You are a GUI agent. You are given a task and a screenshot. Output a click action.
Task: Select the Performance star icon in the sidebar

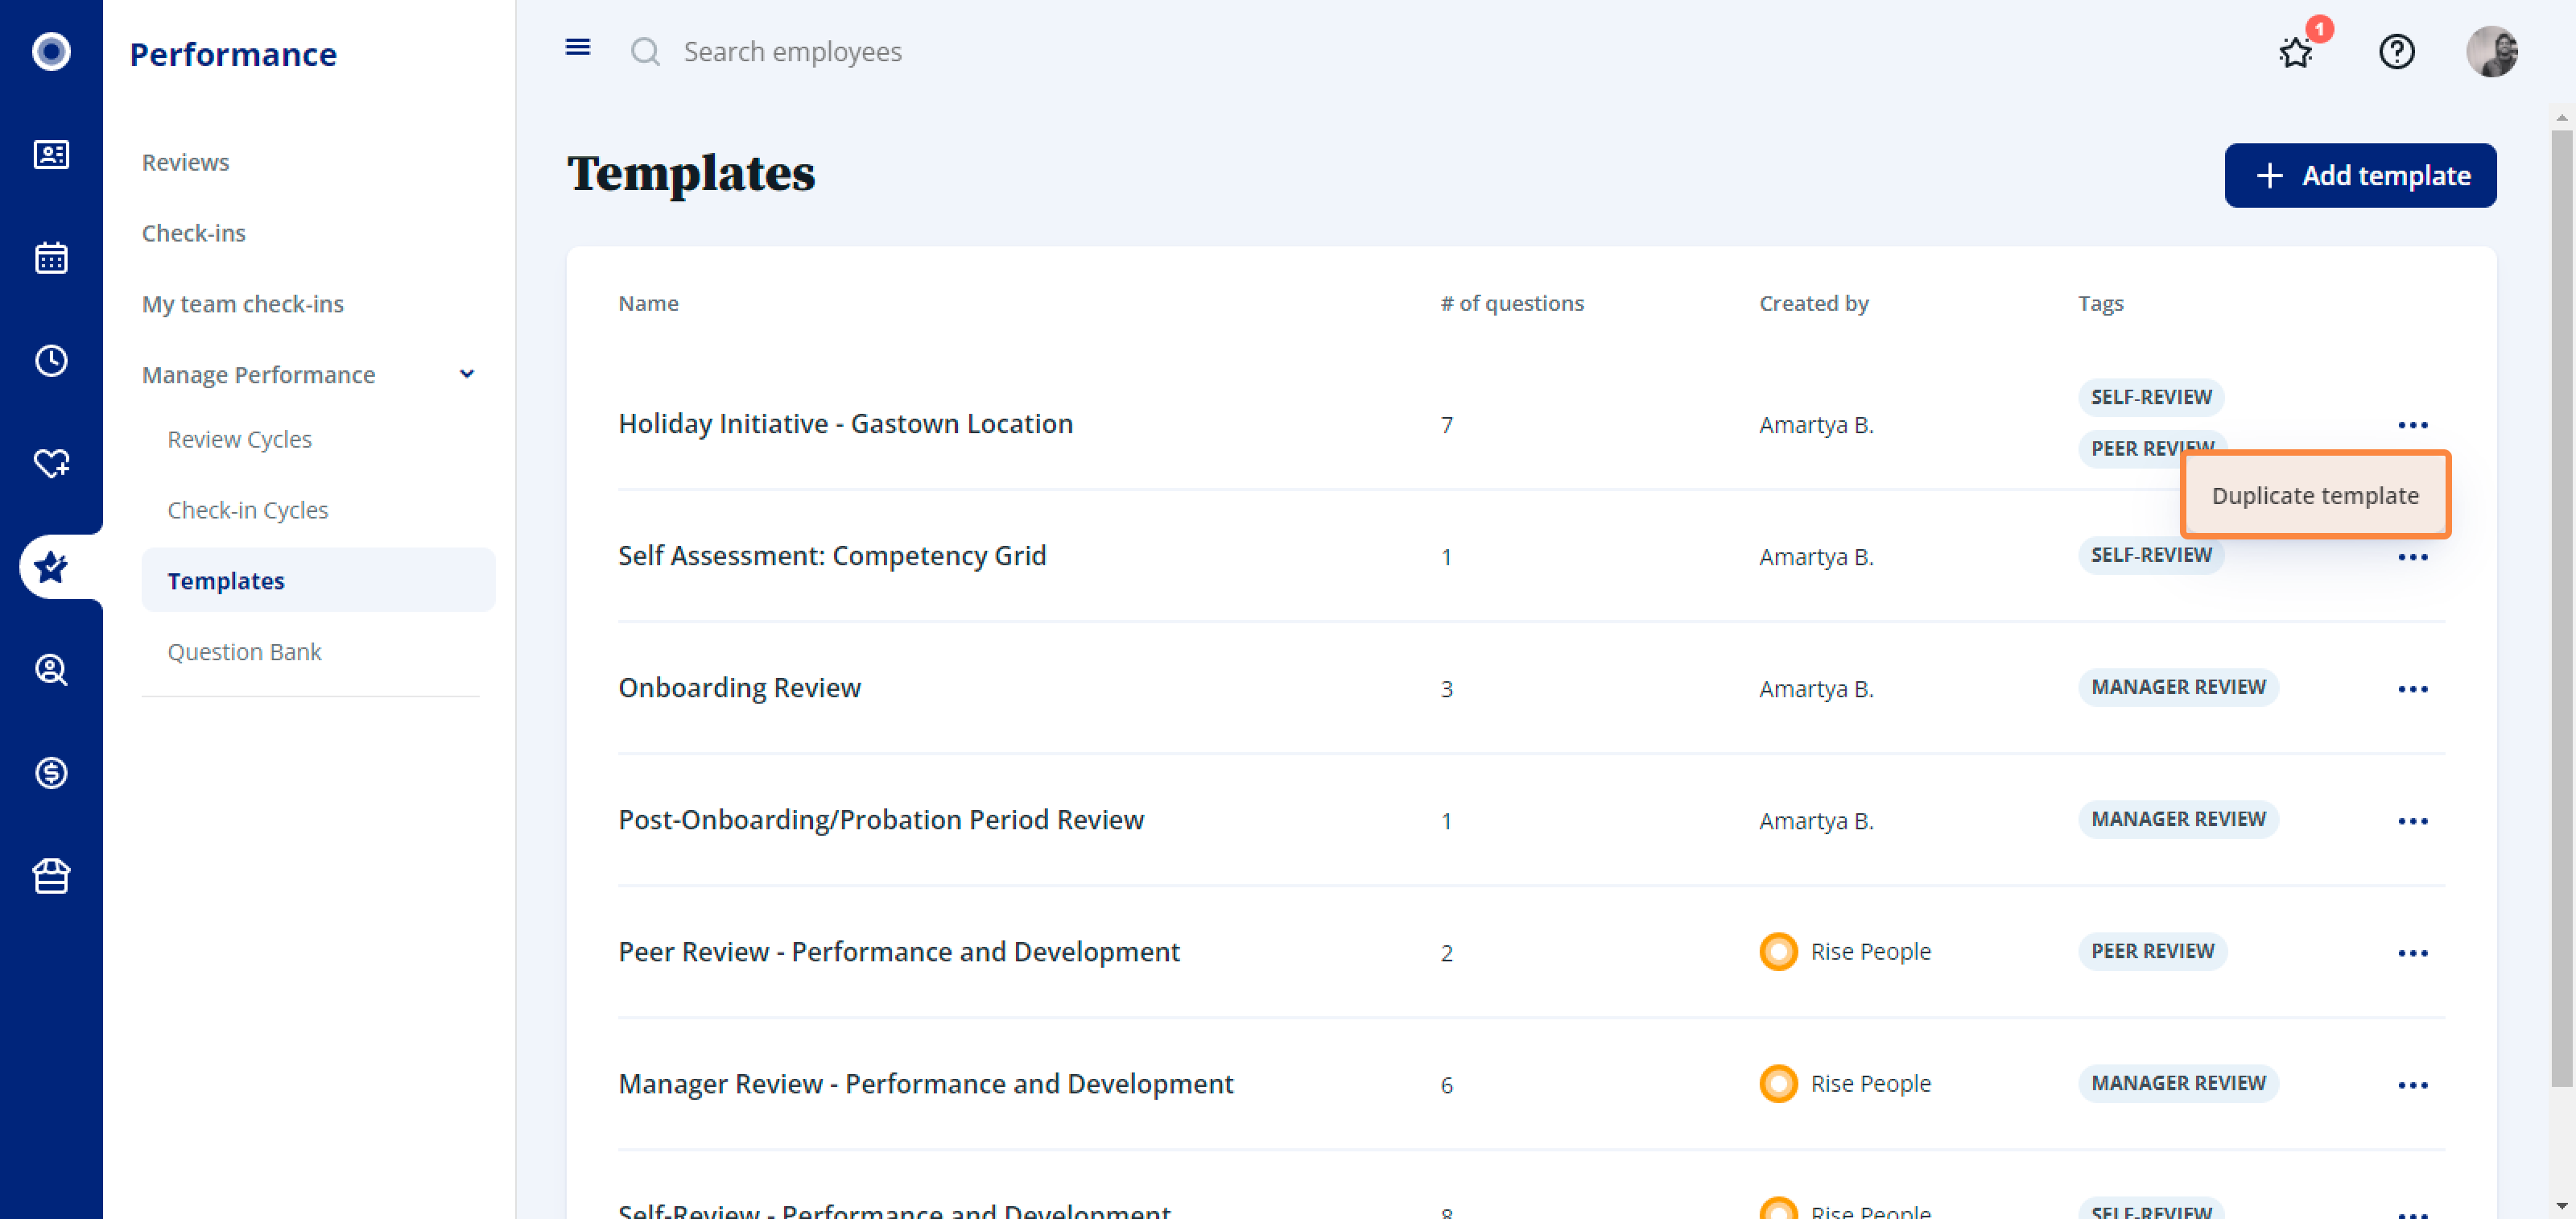pos(51,566)
